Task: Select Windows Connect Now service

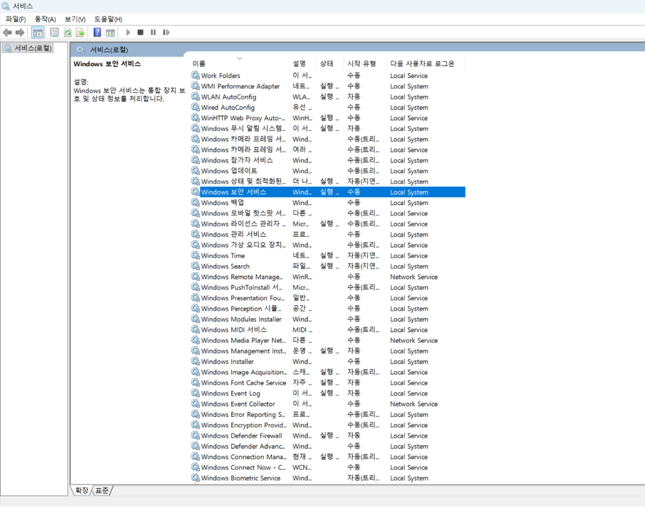Action: [328, 467]
